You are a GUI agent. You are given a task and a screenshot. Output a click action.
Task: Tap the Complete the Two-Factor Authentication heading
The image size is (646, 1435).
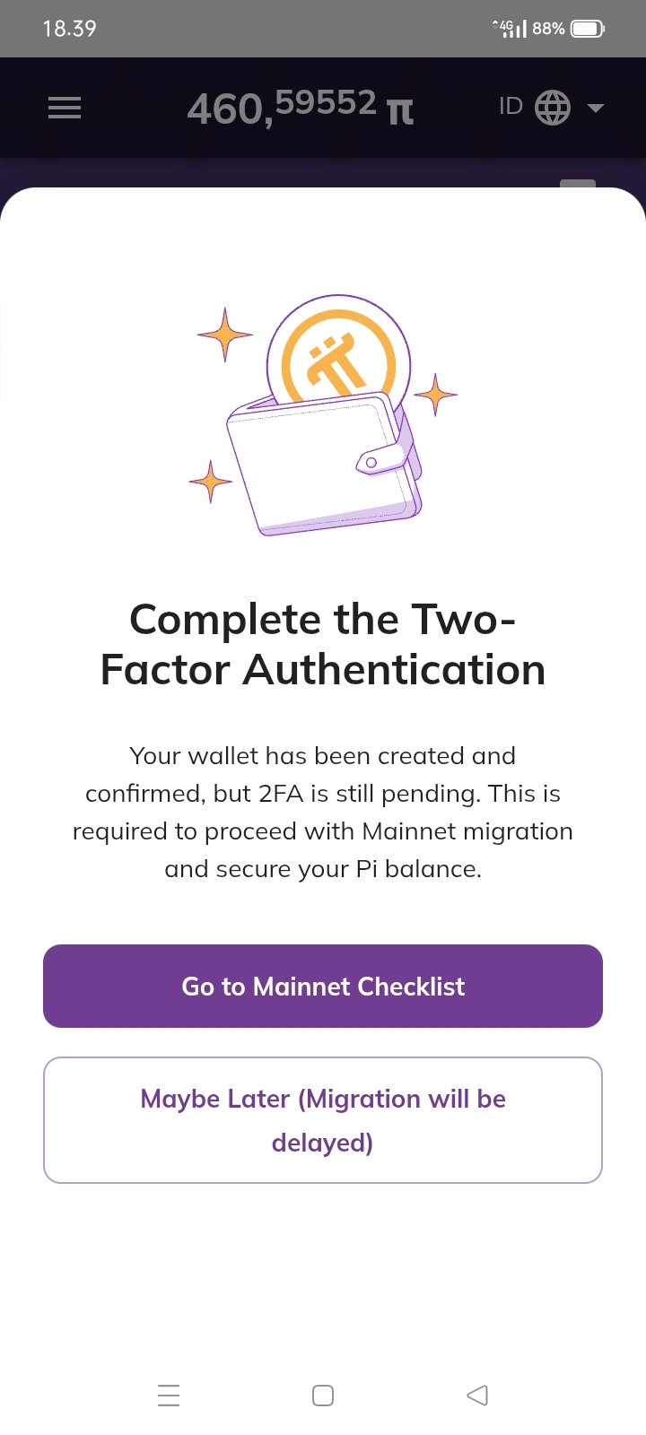click(x=323, y=644)
